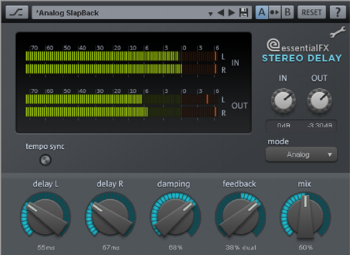Click the OUT gain -3.30dB value field
The height and width of the screenshot is (255, 350).
pyautogui.click(x=320, y=126)
